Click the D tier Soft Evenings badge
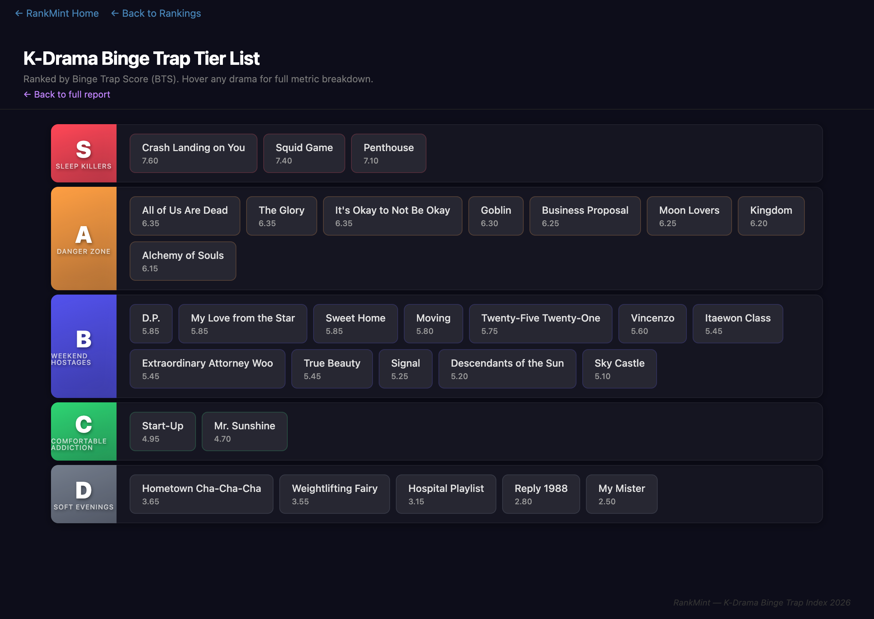The height and width of the screenshot is (619, 874). [83, 494]
